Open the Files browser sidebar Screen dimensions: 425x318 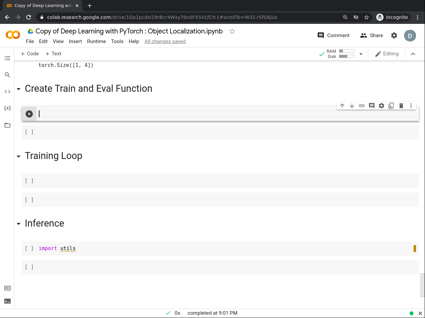[x=7, y=125]
